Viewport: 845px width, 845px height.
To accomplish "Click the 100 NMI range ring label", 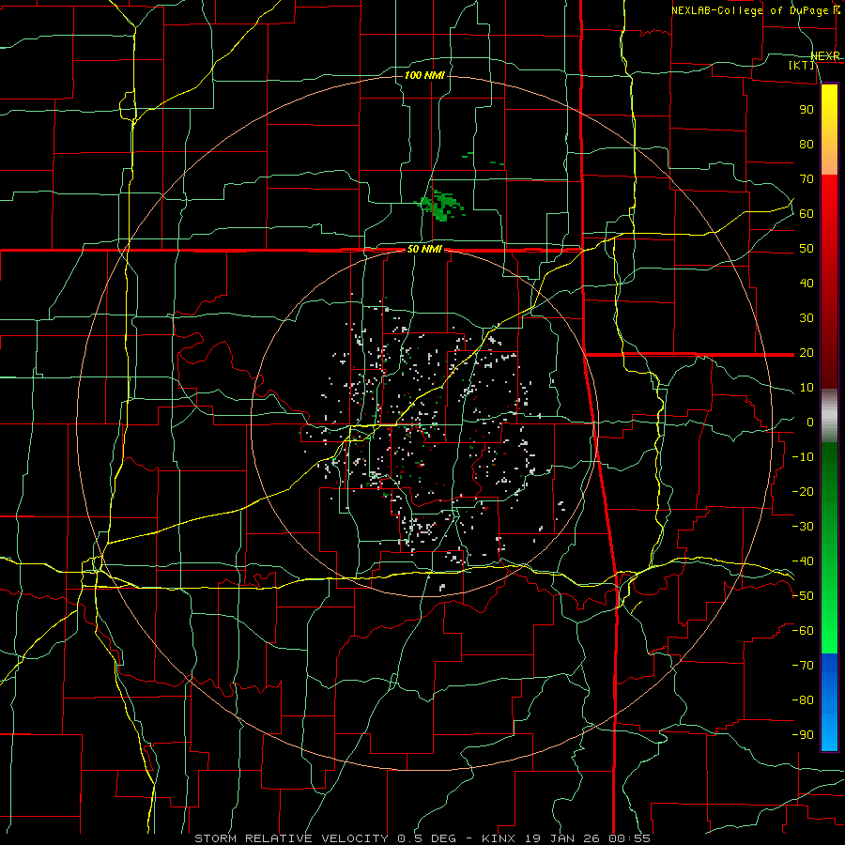I will [424, 75].
